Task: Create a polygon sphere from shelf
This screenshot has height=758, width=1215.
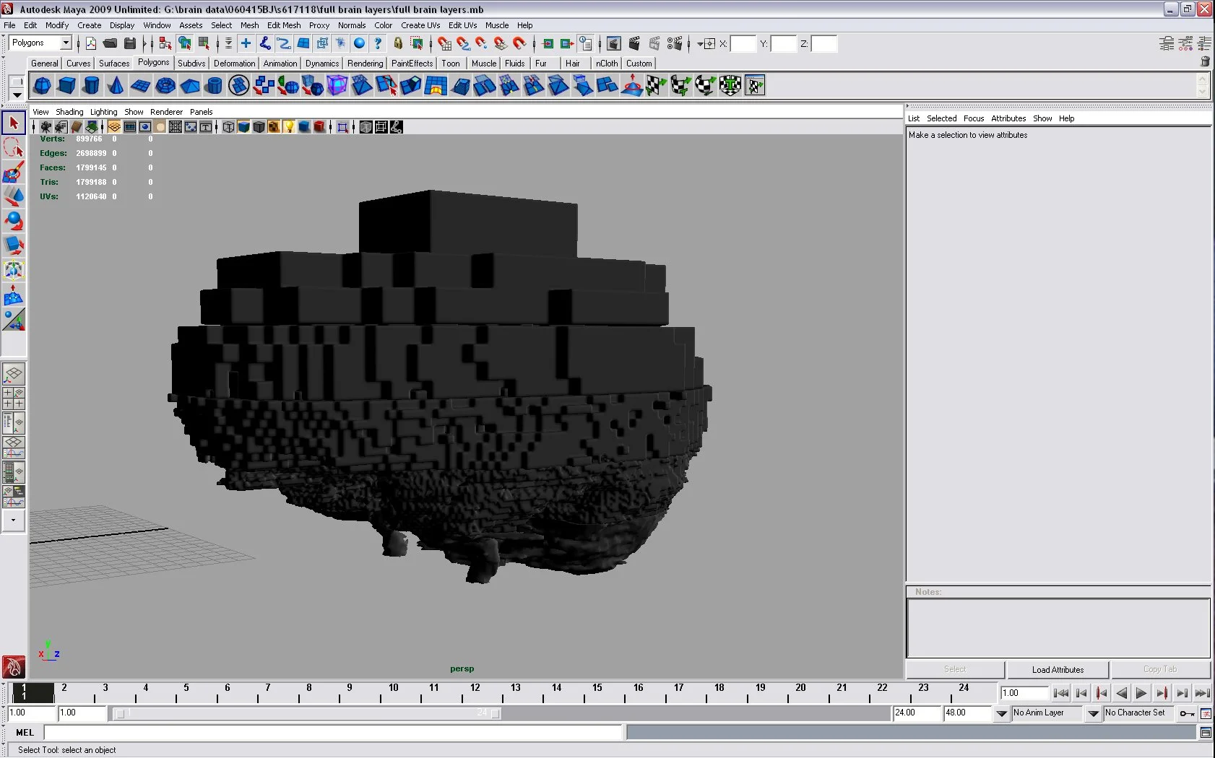Action: click(x=42, y=86)
